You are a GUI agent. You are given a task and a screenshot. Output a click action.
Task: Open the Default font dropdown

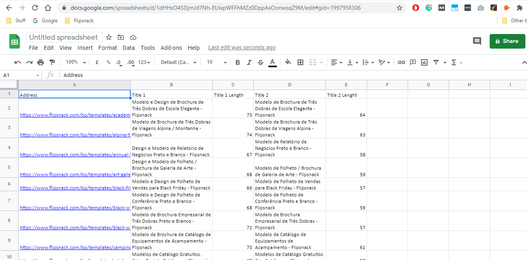click(179, 62)
